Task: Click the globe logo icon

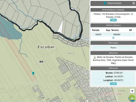Action: pyautogui.click(x=132, y=98)
